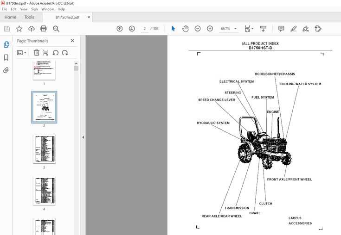Open the File menu
The height and width of the screenshot is (235, 341).
point(4,9)
